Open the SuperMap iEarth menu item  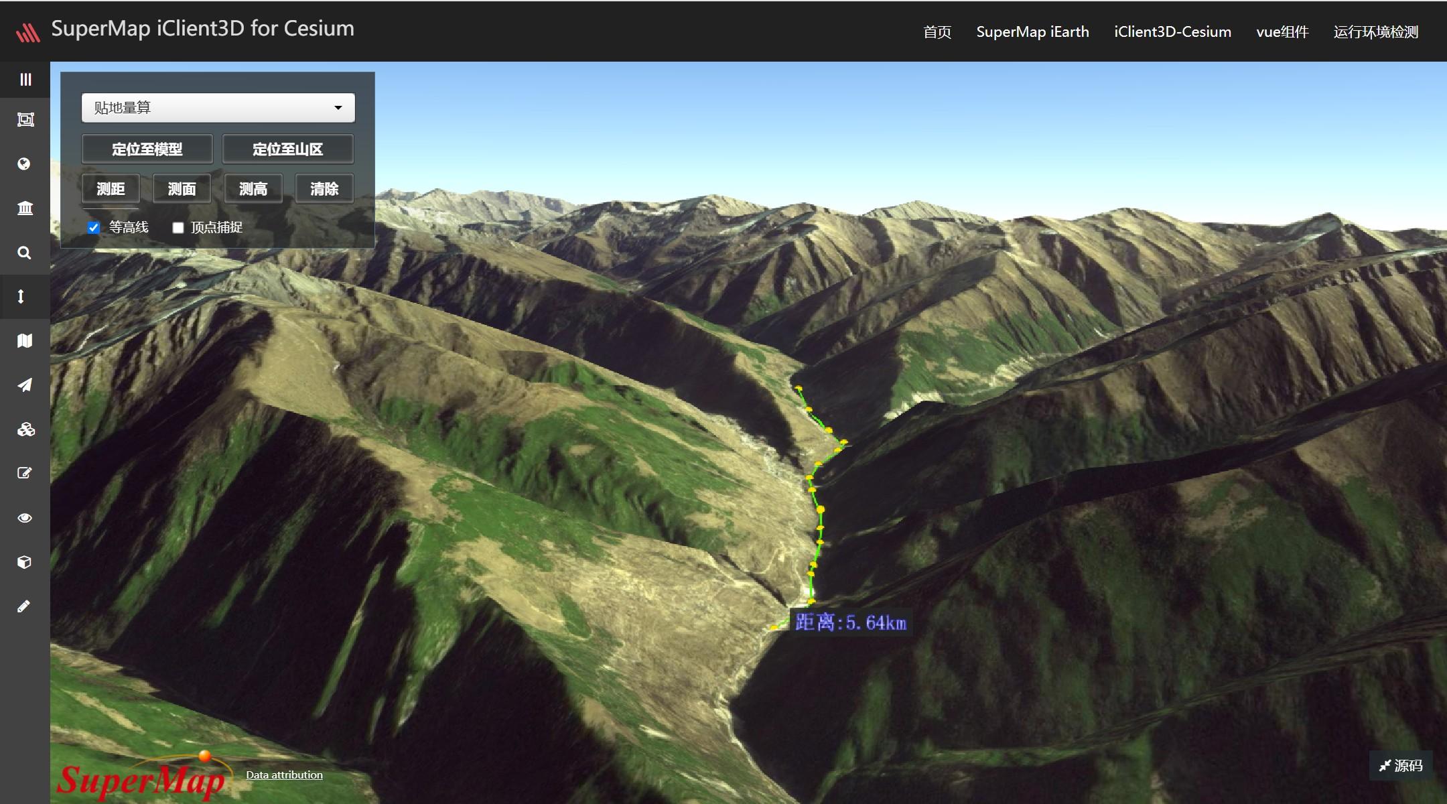[1032, 32]
